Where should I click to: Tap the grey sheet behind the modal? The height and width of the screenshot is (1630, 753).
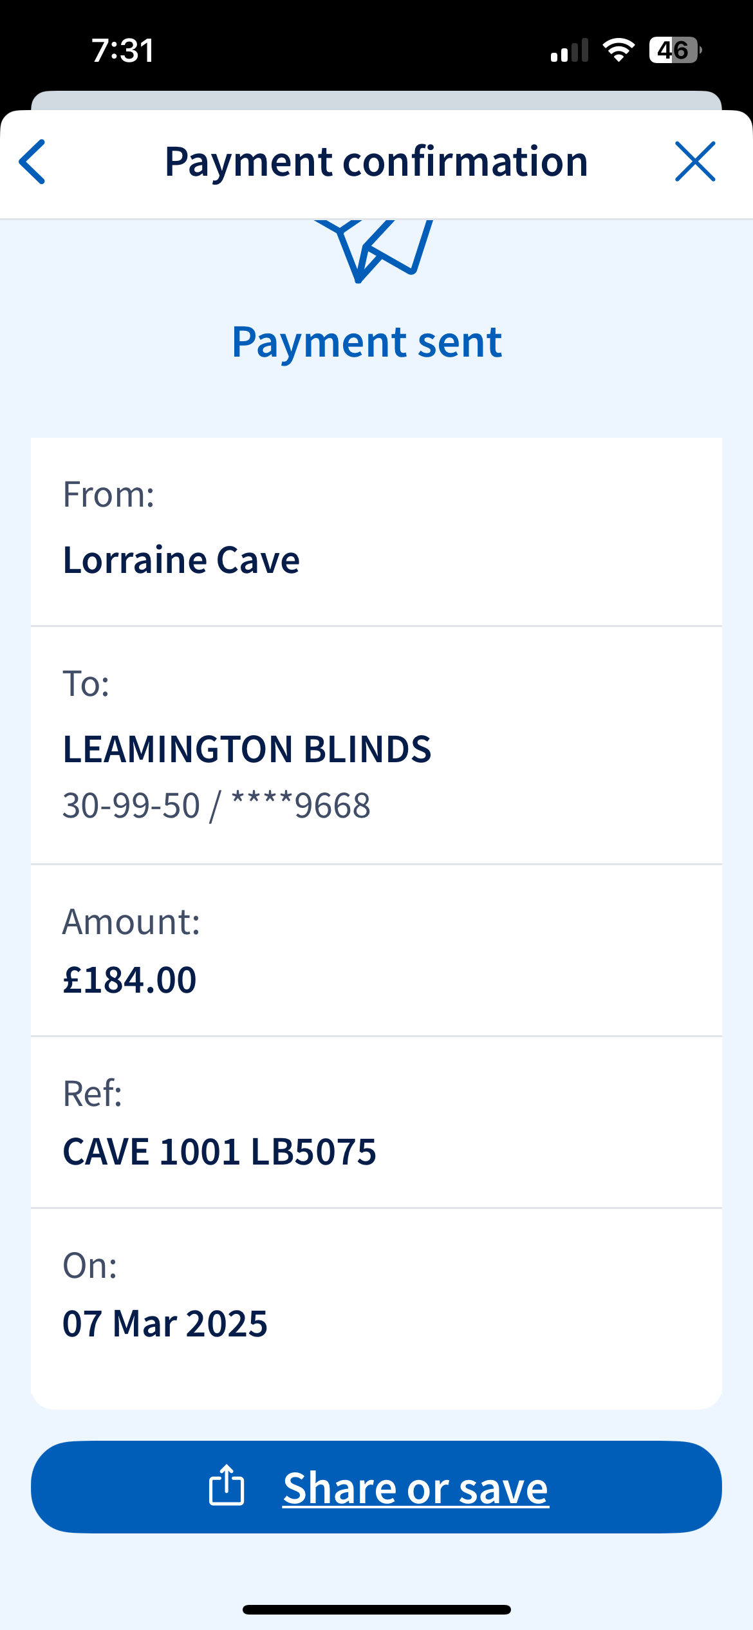376,100
